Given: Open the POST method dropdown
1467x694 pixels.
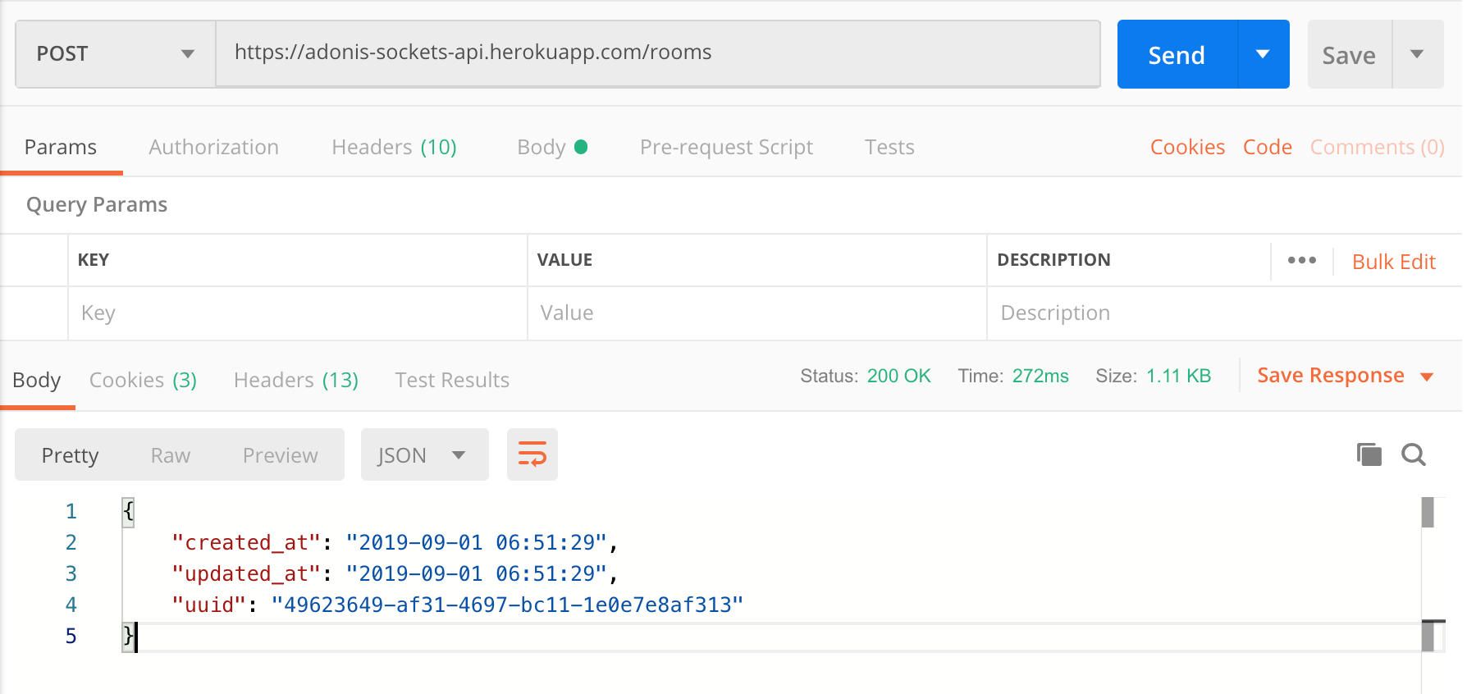Looking at the screenshot, I should (115, 54).
